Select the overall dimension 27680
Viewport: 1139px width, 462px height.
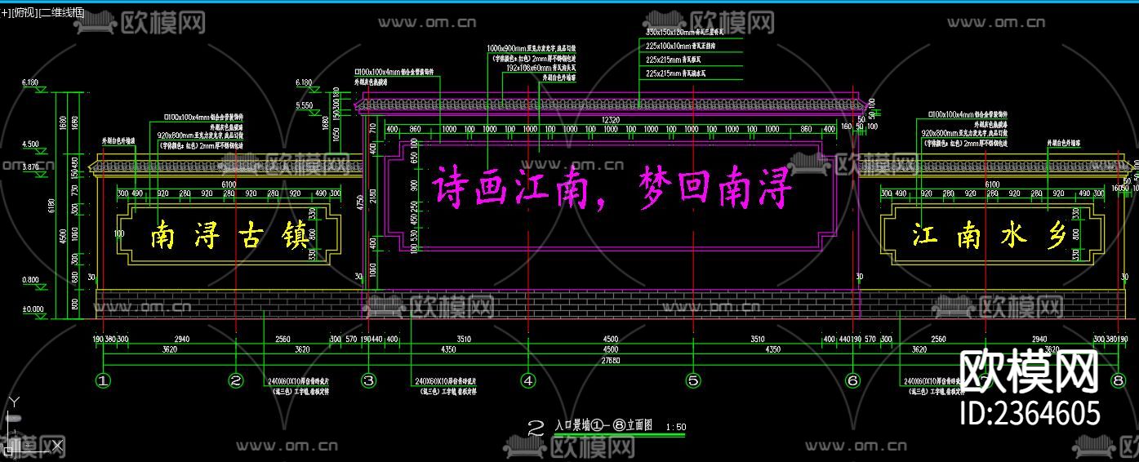pos(610,360)
